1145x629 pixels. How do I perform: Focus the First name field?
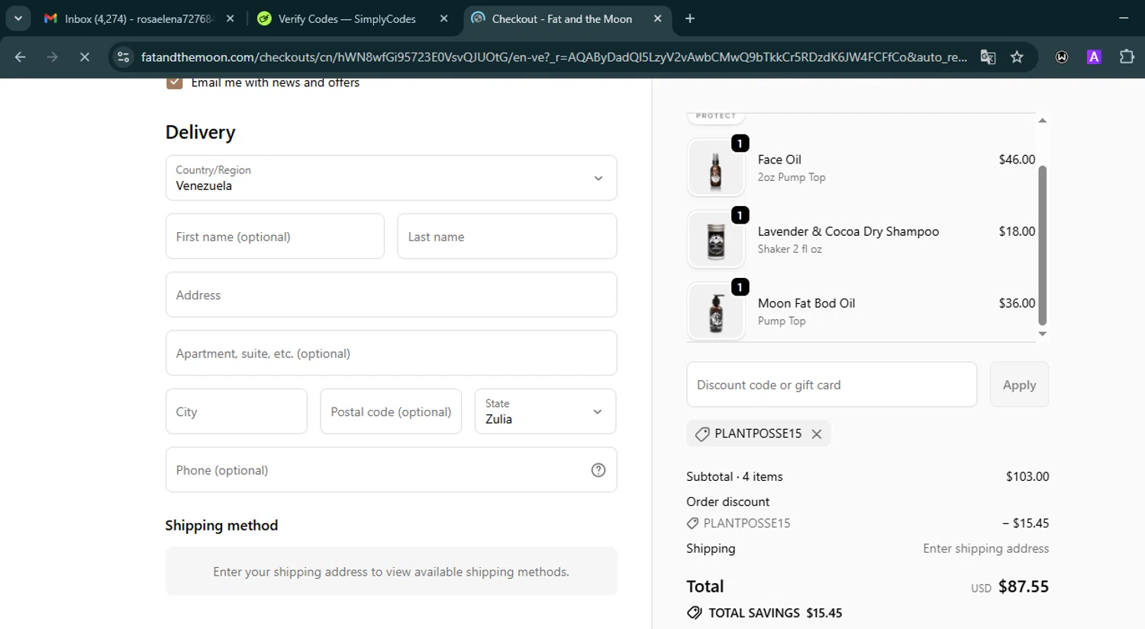[x=275, y=237]
